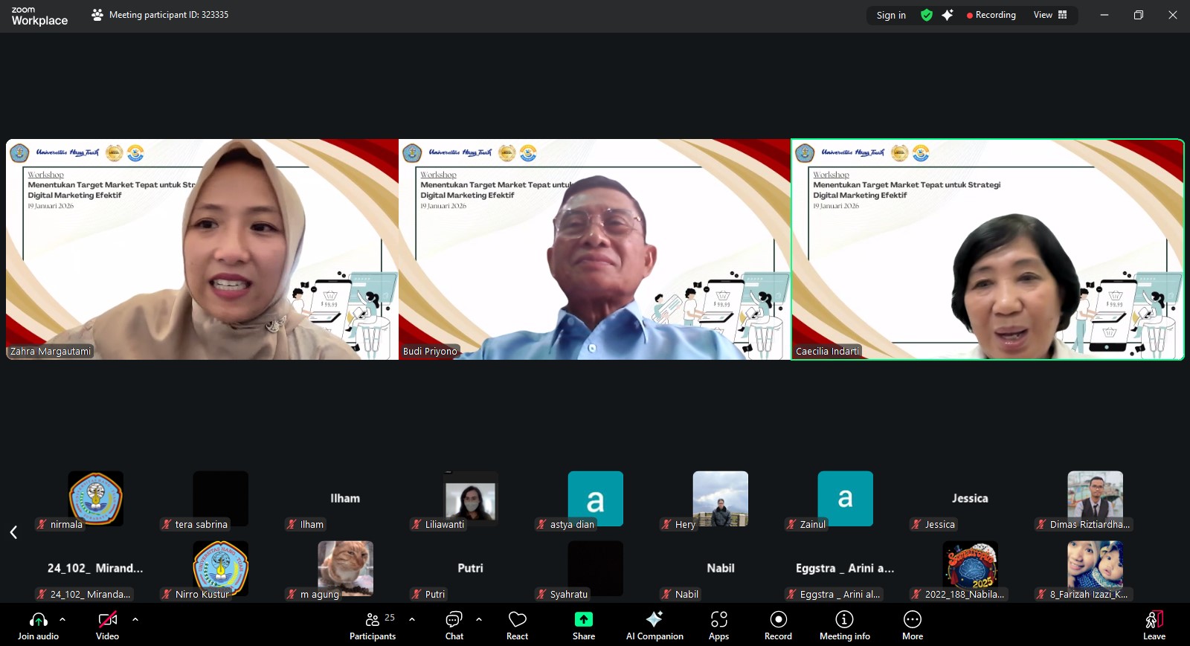Click the Sign in button
This screenshot has height=646, width=1190.
[891, 15]
